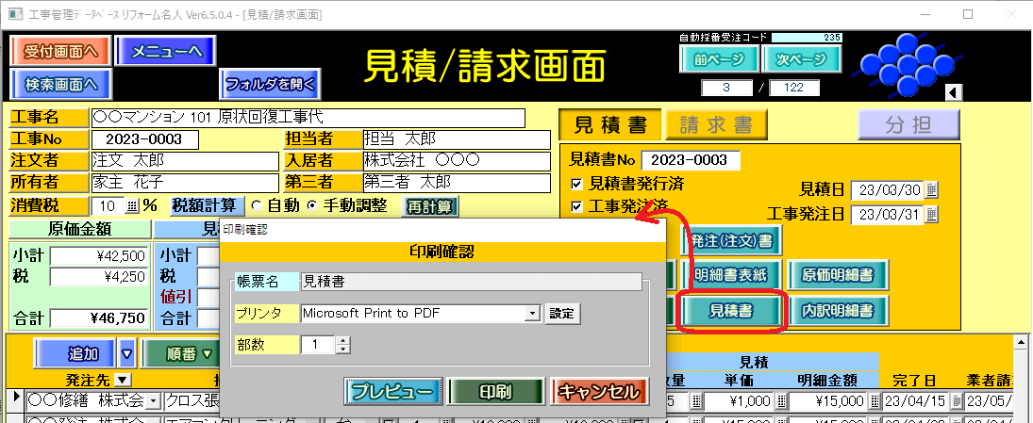Click the small black left-arrow collapse icon
Screen dimensions: 1033x423
tap(953, 91)
